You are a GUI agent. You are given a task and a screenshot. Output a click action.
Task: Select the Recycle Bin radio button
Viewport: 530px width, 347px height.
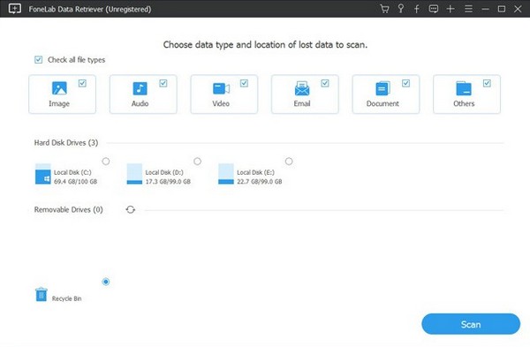click(106, 282)
